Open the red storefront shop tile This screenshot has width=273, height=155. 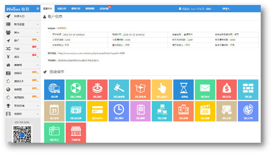point(76,132)
